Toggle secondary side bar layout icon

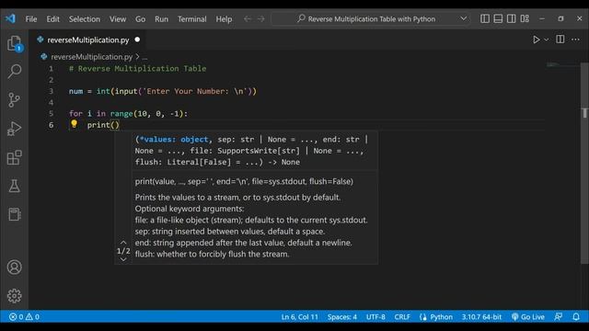tap(512, 18)
